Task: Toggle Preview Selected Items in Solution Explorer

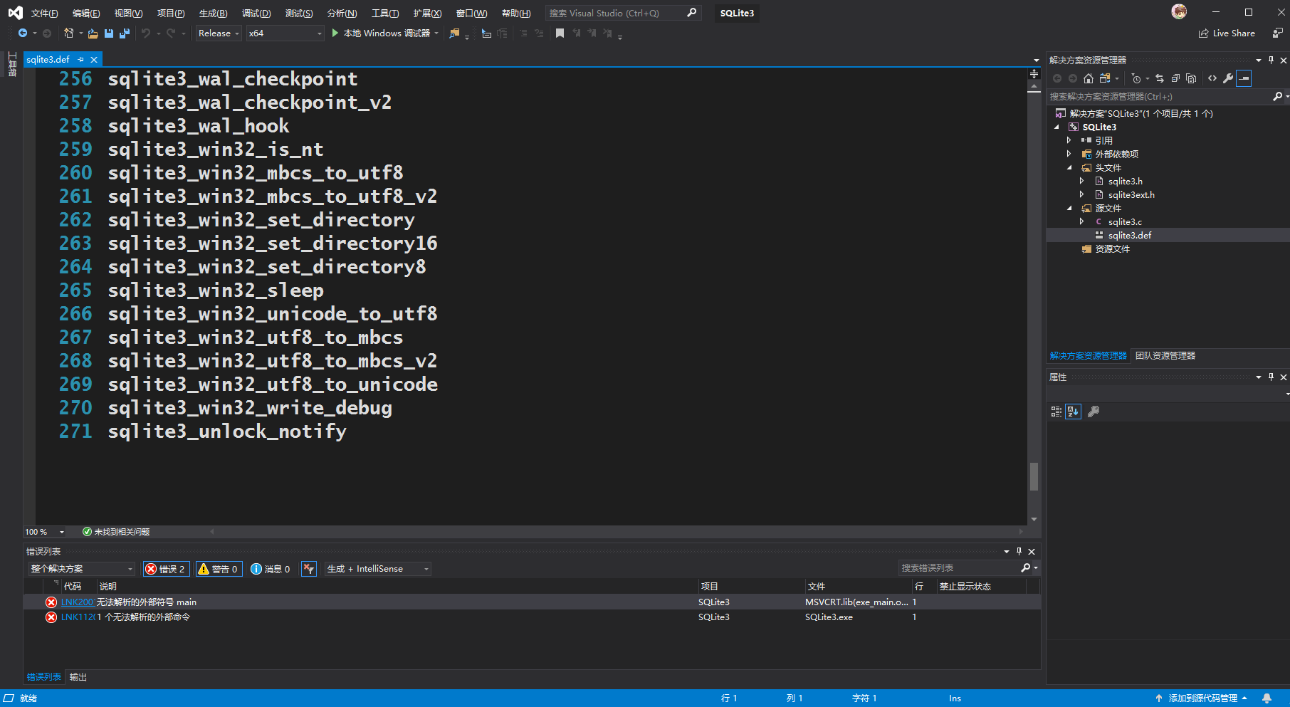Action: (x=1244, y=78)
